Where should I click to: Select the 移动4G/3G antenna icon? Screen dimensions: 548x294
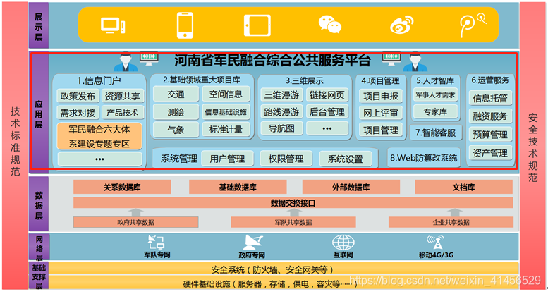click(x=435, y=242)
